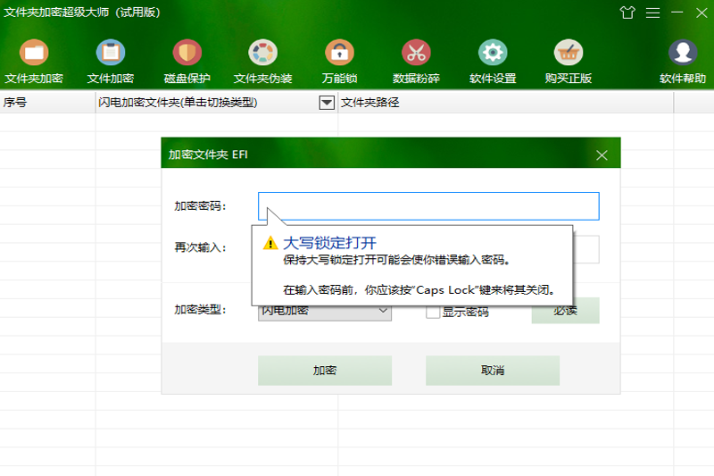714x476 pixels.
Task: Click the skin shirt icon in title bar
Action: [627, 13]
